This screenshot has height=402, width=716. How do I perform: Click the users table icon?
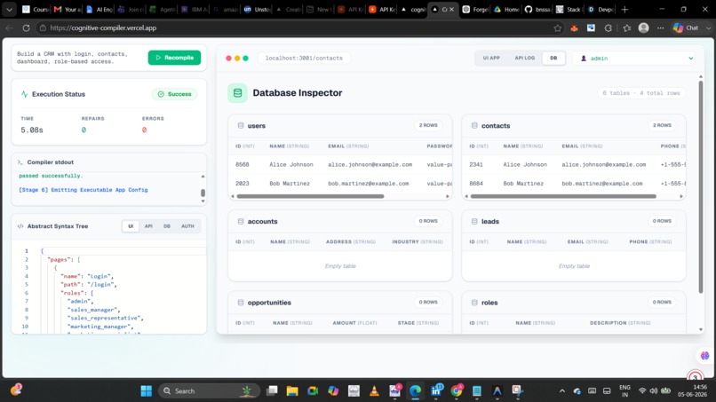tap(241, 125)
